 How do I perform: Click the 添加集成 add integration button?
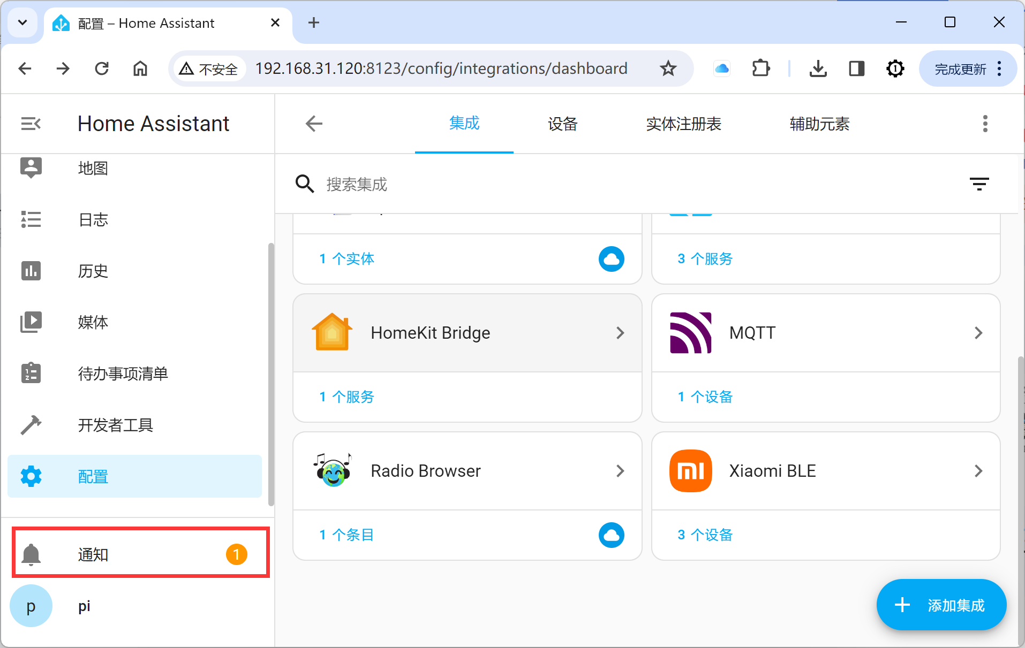coord(941,605)
